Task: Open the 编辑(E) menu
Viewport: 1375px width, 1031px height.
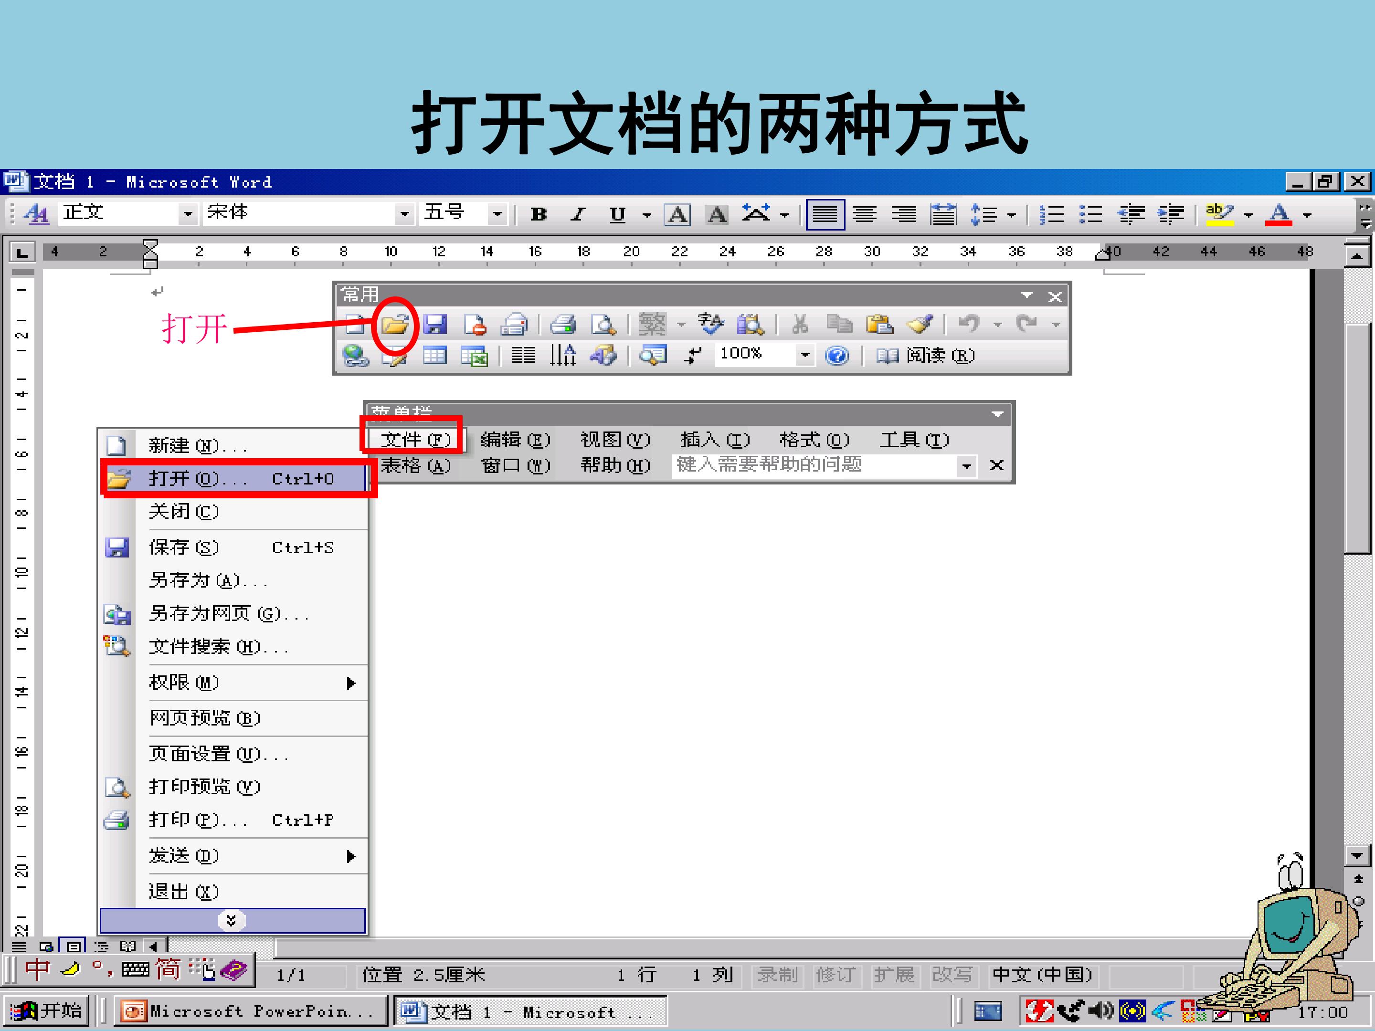Action: pos(515,440)
